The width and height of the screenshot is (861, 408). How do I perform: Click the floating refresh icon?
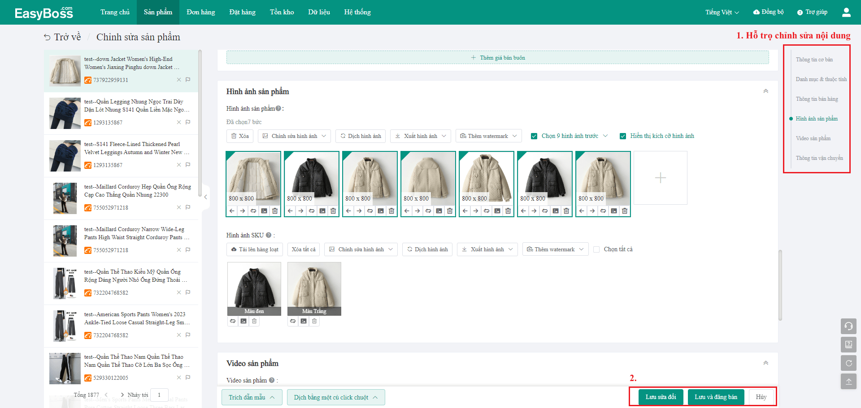pos(848,363)
